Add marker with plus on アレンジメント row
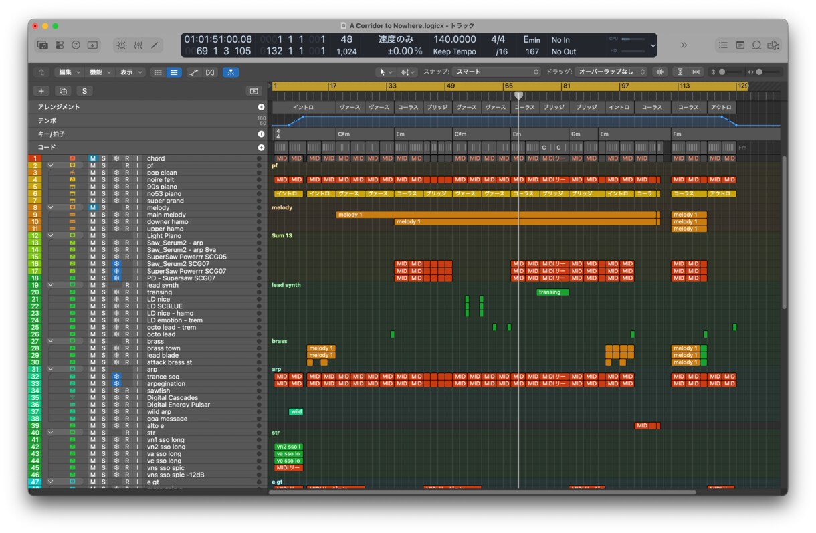This screenshot has width=816, height=533. pos(261,107)
